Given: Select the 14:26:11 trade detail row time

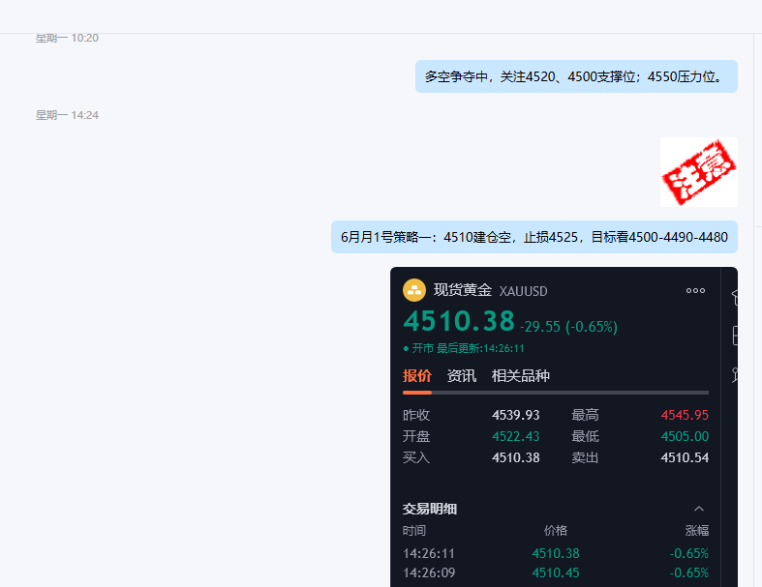Looking at the screenshot, I should pyautogui.click(x=429, y=553).
